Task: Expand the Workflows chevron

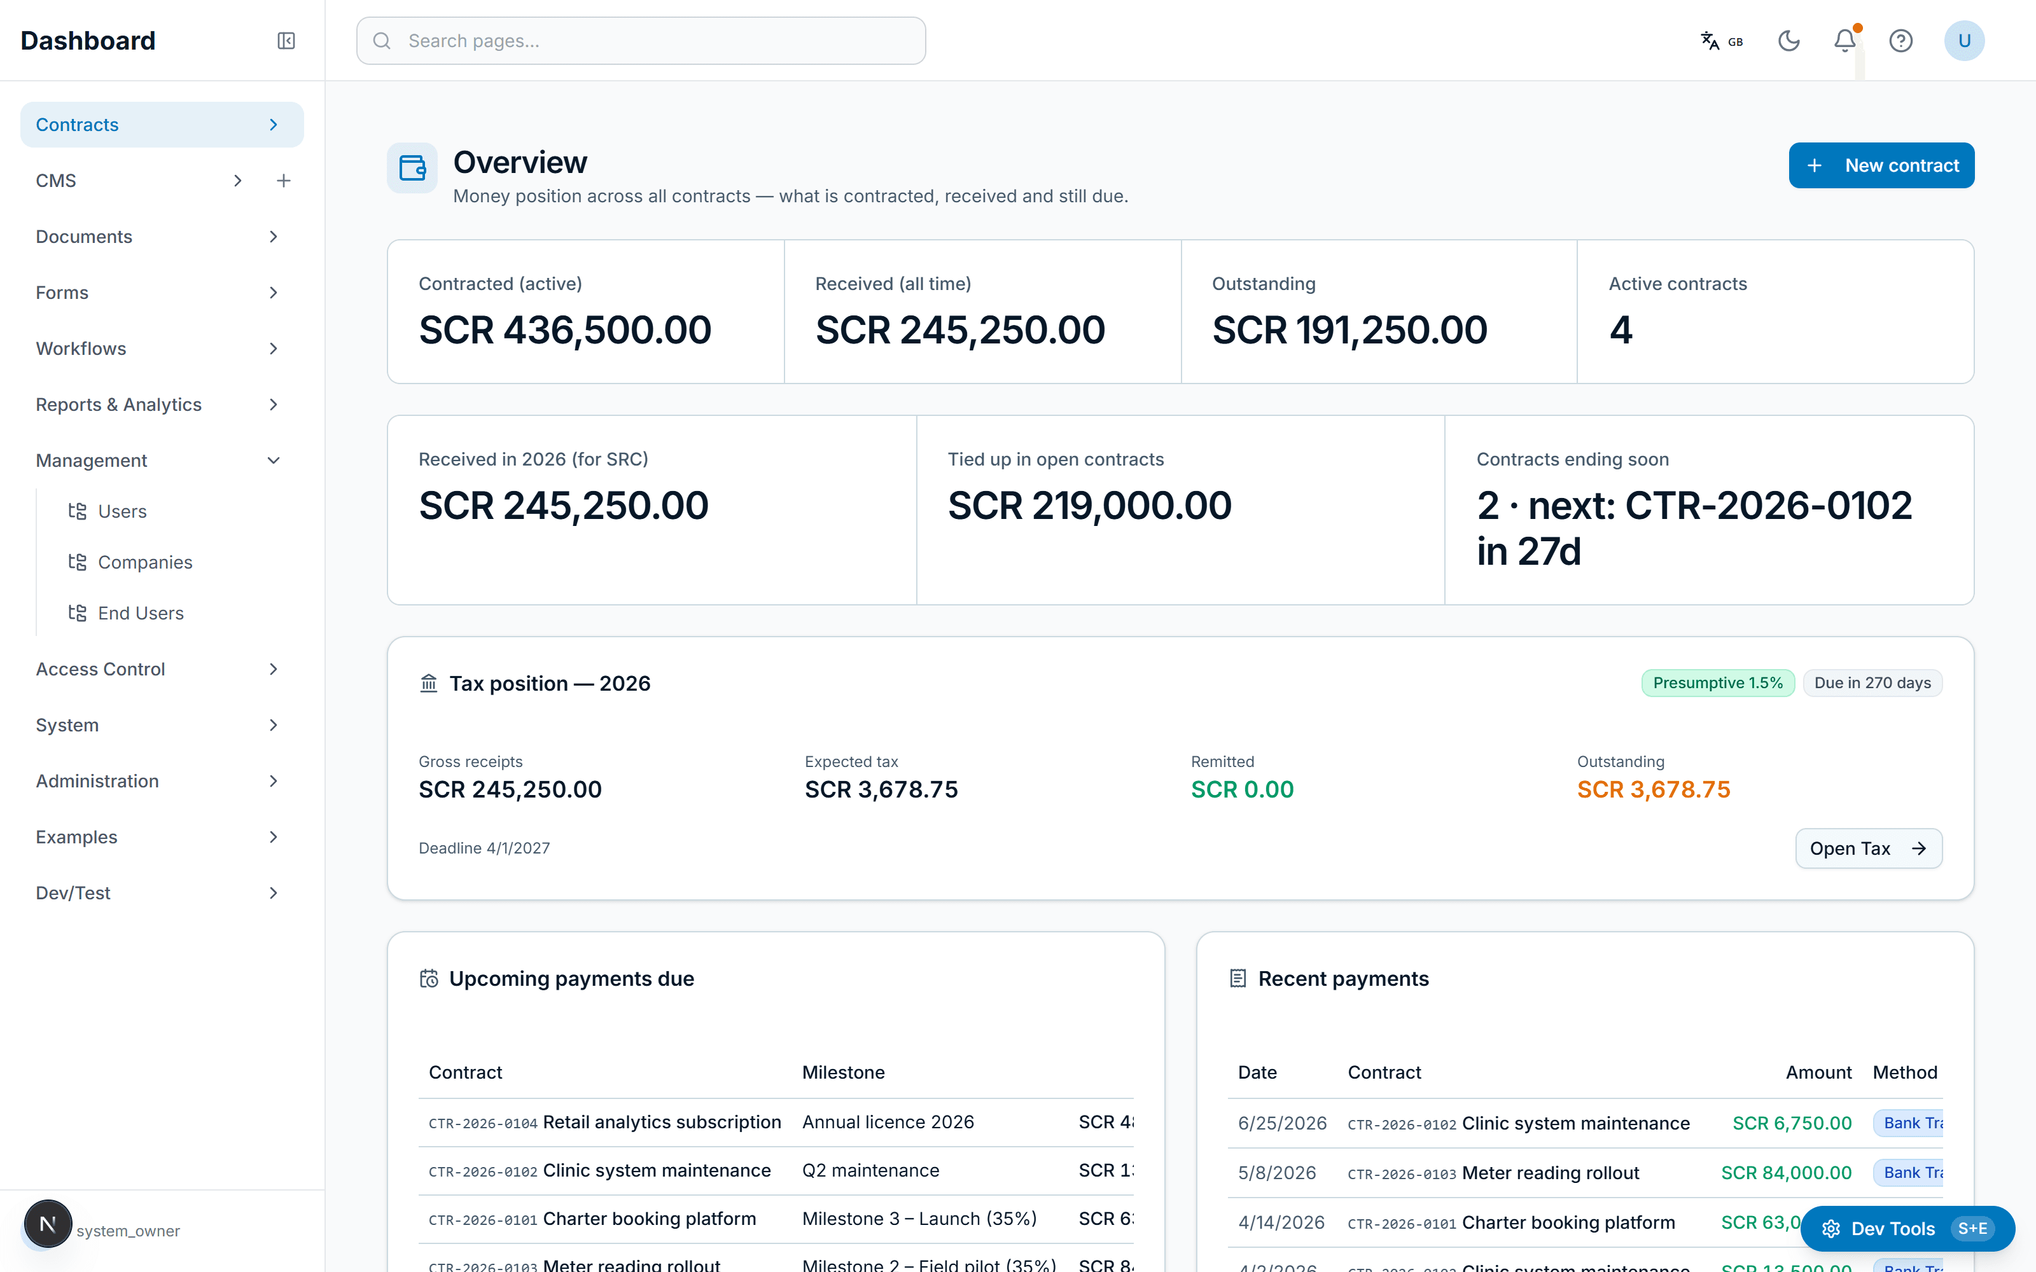Action: 274,349
